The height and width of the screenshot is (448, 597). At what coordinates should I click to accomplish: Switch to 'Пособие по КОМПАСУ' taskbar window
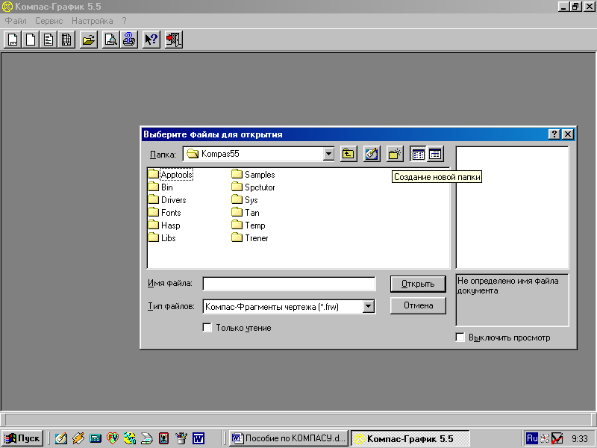289,438
